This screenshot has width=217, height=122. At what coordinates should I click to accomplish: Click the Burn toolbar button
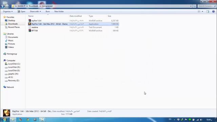(x=47, y=12)
